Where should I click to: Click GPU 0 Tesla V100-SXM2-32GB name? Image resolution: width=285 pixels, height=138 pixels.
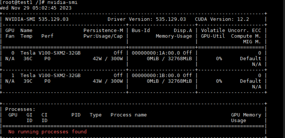(50, 53)
